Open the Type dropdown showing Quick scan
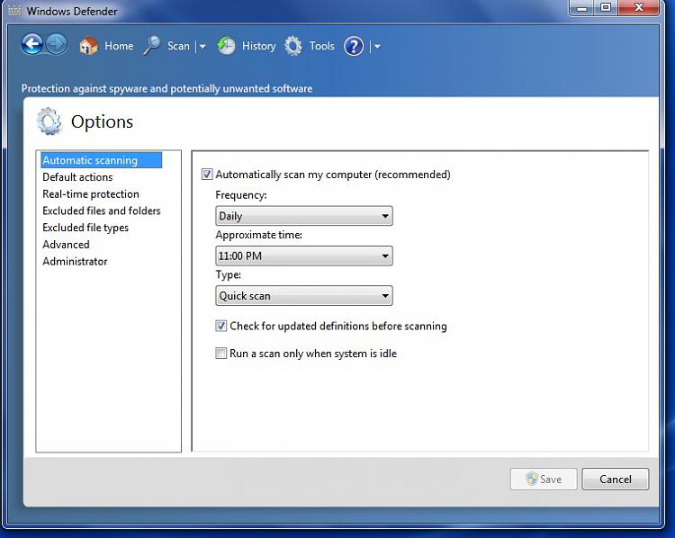This screenshot has height=538, width=675. [304, 296]
